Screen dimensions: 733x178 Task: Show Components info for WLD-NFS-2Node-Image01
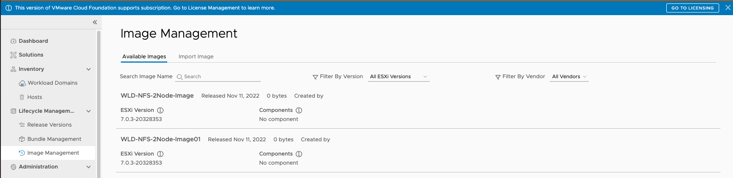pos(299,154)
